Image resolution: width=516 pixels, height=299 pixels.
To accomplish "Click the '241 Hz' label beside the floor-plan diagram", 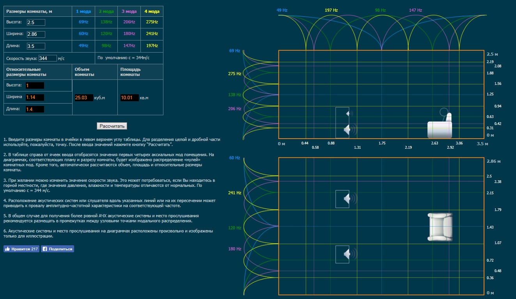I will pos(235,193).
